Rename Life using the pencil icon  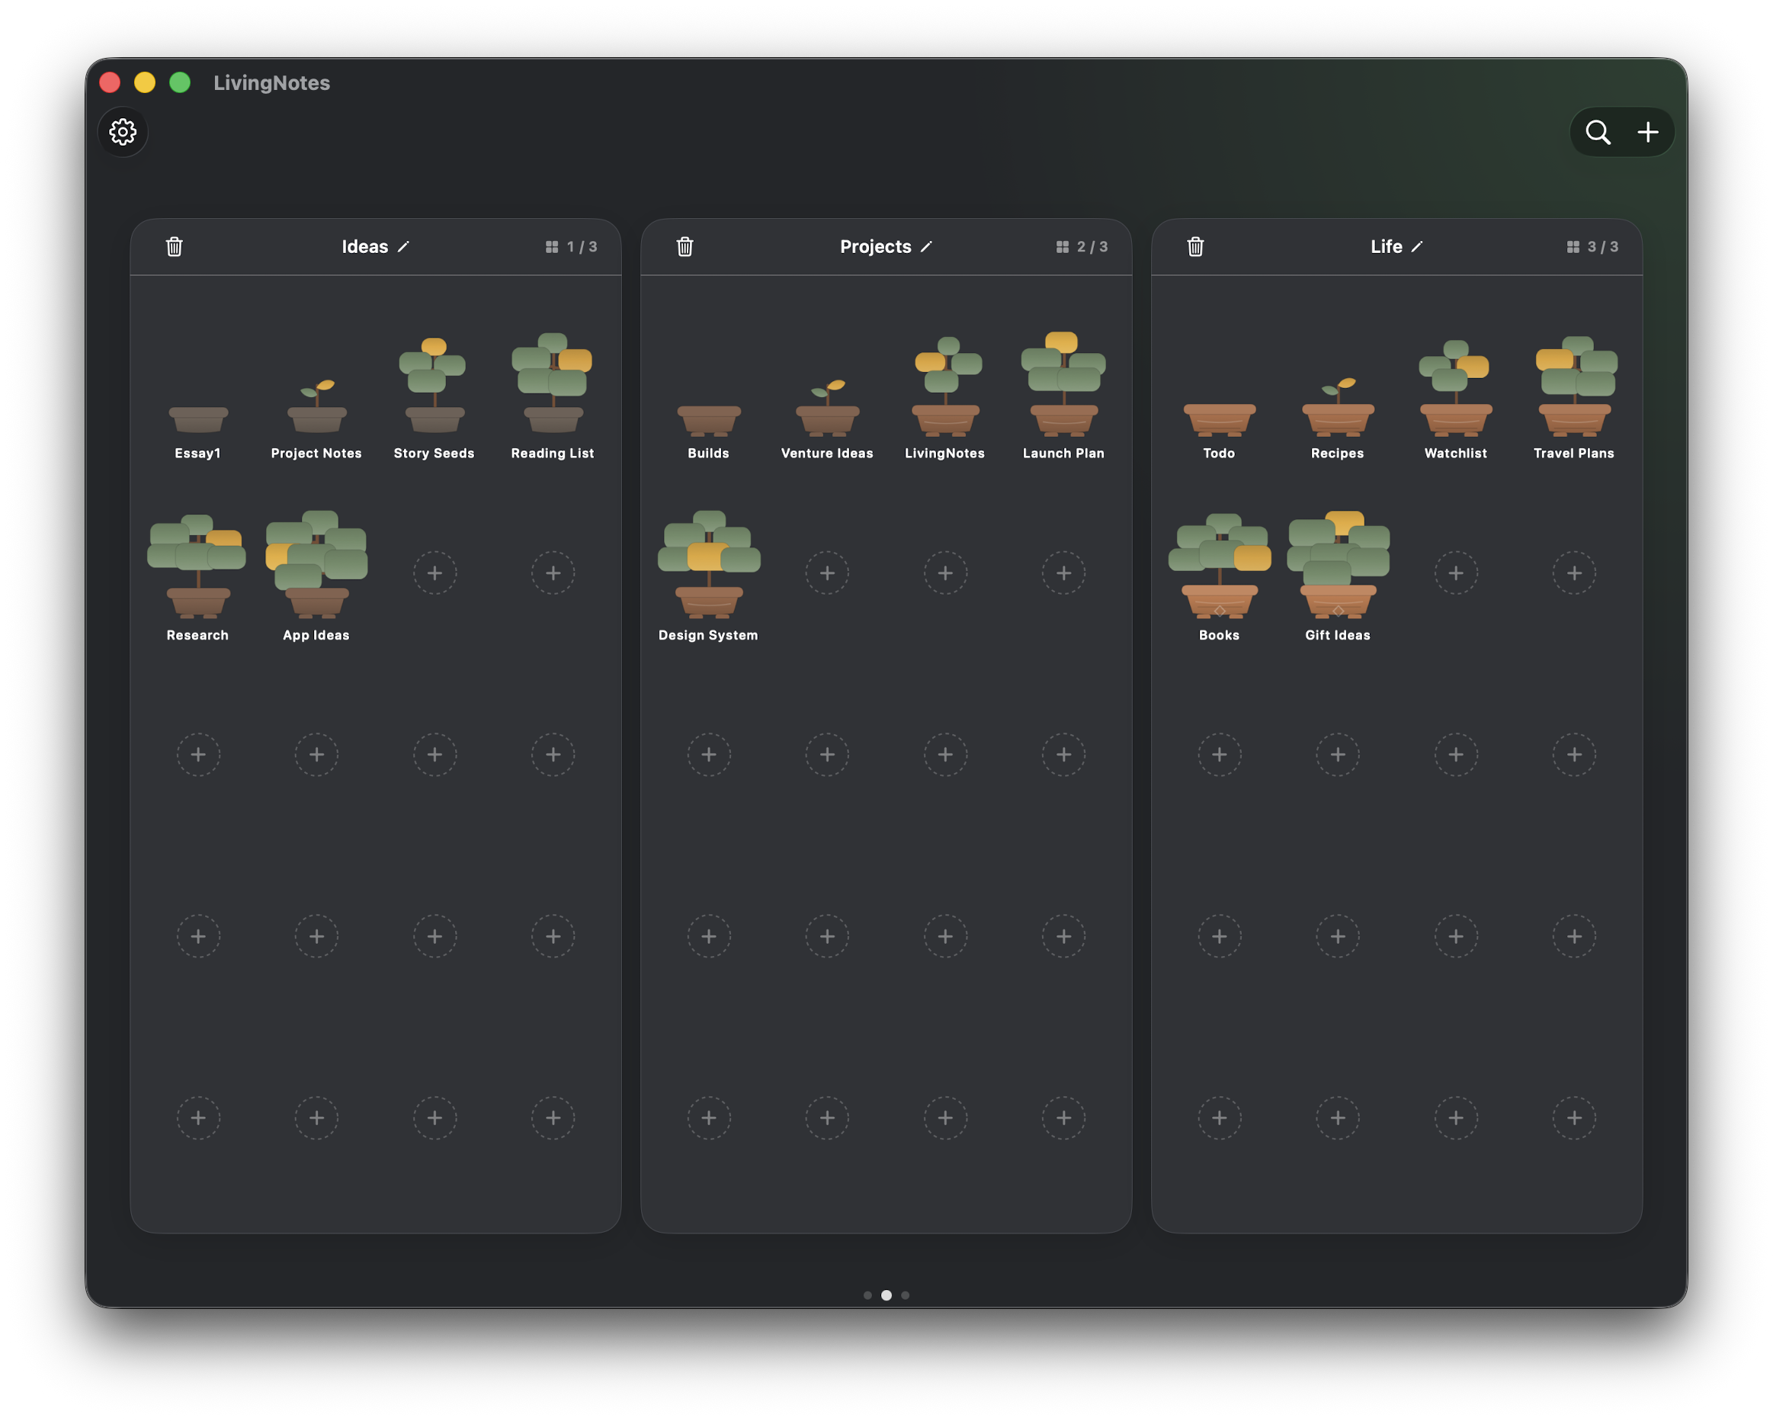[x=1417, y=247]
